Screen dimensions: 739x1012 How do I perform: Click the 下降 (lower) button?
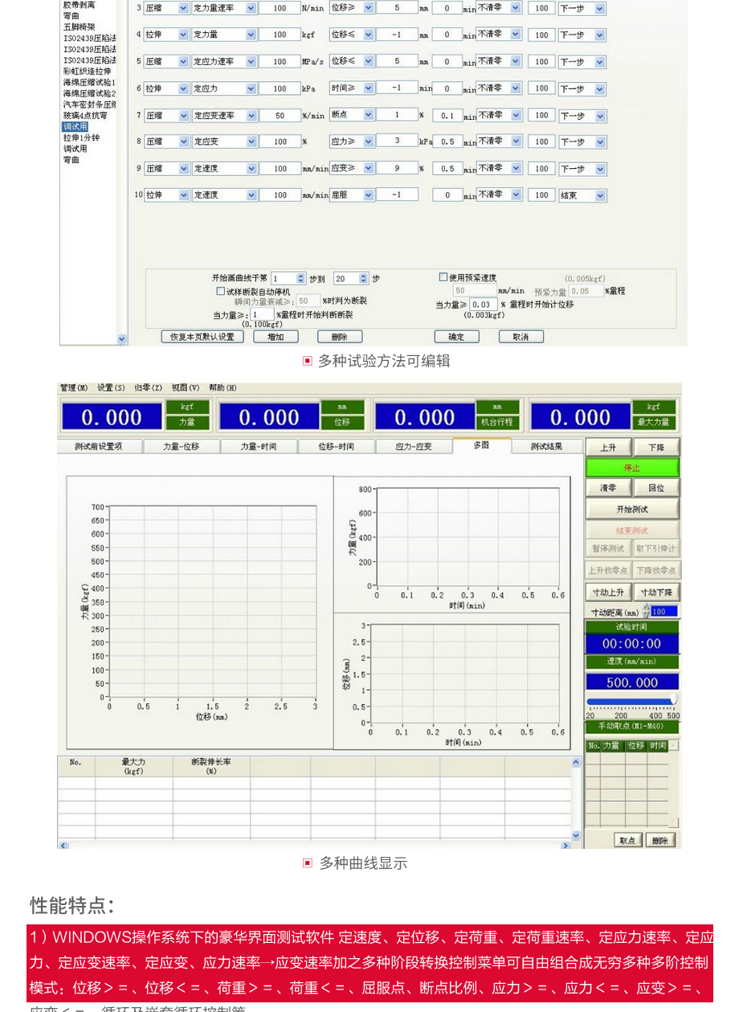pyautogui.click(x=655, y=448)
